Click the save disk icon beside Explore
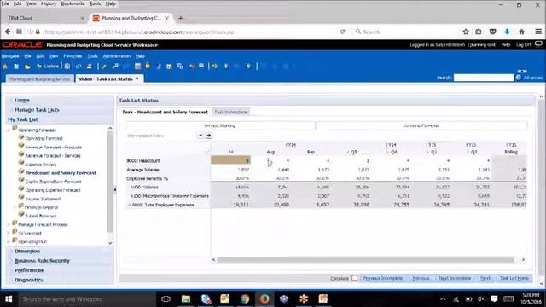 pyautogui.click(x=67, y=67)
